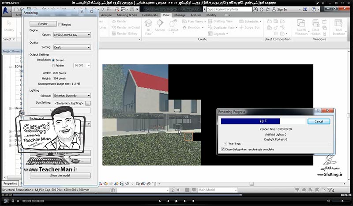Screen dimensions: 353x206
Task: Click the Sign In link
Action: coord(282,9)
